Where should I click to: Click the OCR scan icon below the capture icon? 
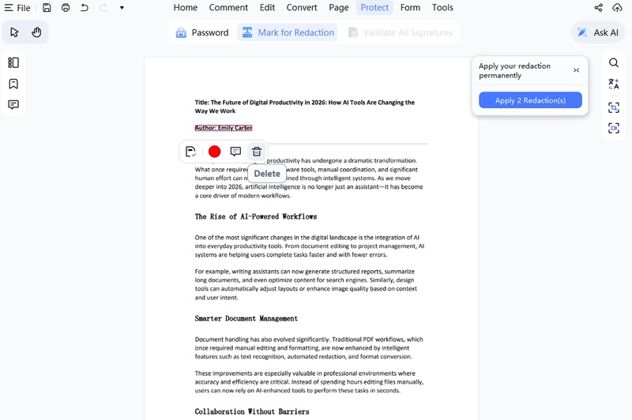click(614, 129)
